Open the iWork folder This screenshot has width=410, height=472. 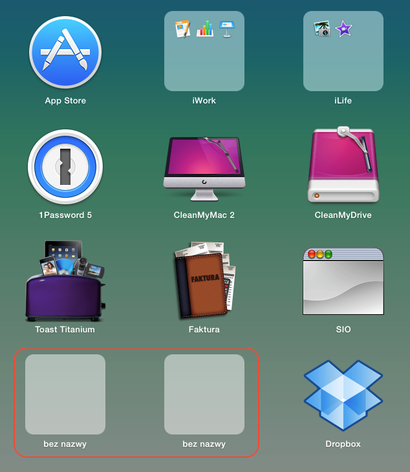click(x=204, y=51)
